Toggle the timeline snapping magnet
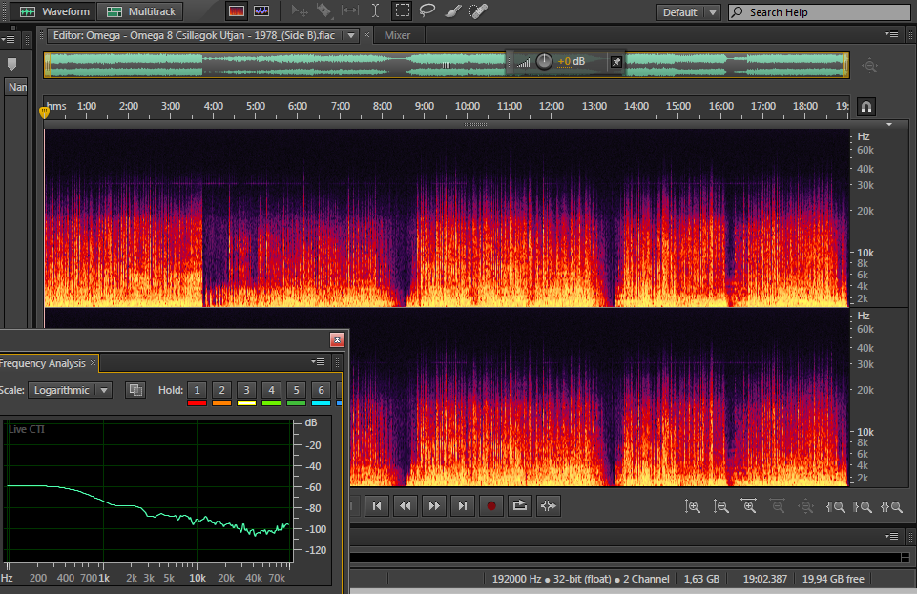The image size is (917, 594). point(866,107)
